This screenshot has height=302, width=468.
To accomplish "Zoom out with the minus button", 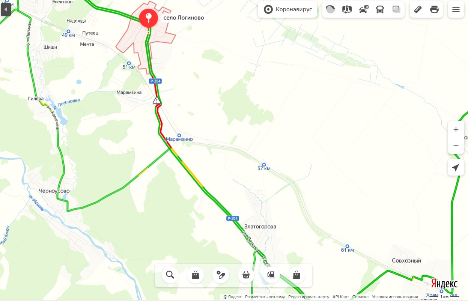I will tap(456, 146).
